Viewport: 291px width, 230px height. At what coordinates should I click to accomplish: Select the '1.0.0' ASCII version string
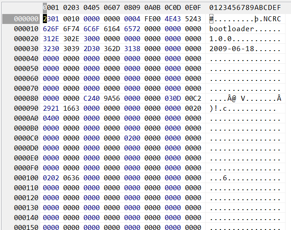pyautogui.click(x=221, y=39)
